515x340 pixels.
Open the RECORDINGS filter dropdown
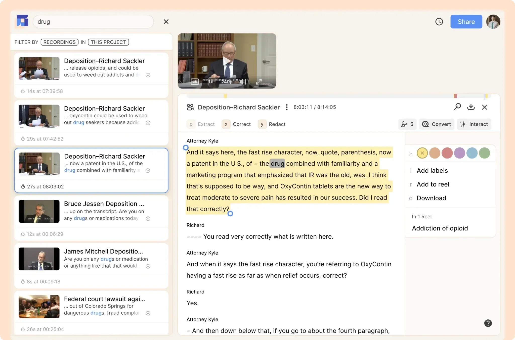click(60, 42)
